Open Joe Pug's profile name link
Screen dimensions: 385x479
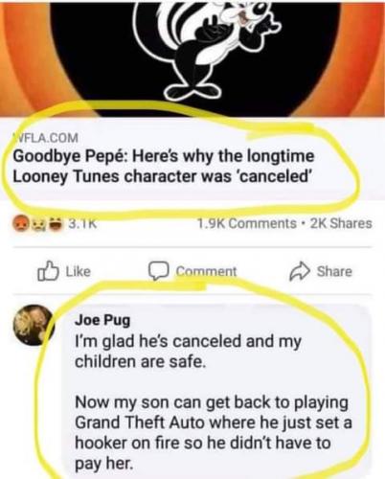point(102,320)
